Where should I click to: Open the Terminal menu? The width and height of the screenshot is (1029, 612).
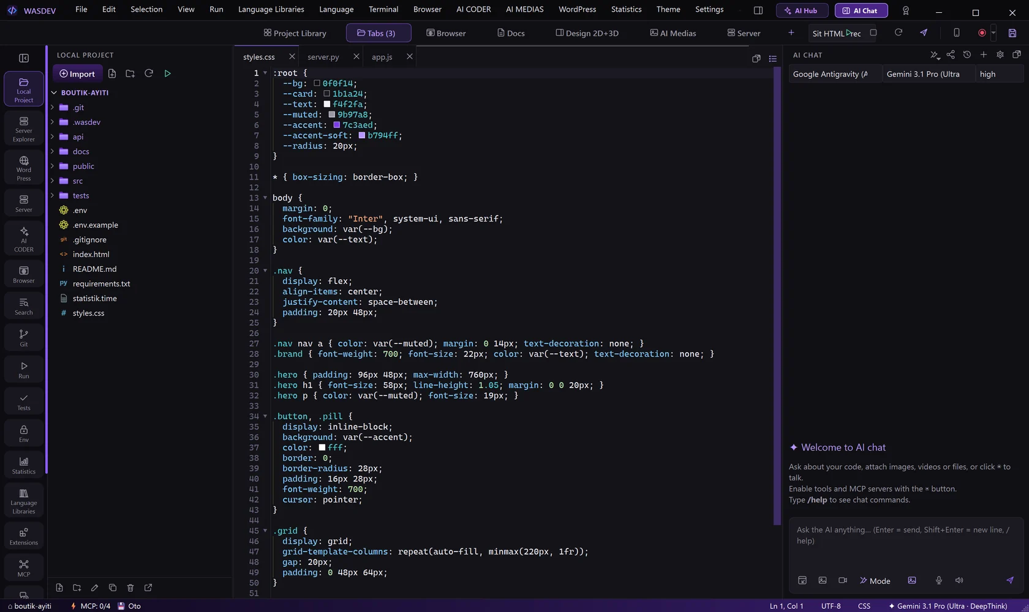pyautogui.click(x=383, y=9)
